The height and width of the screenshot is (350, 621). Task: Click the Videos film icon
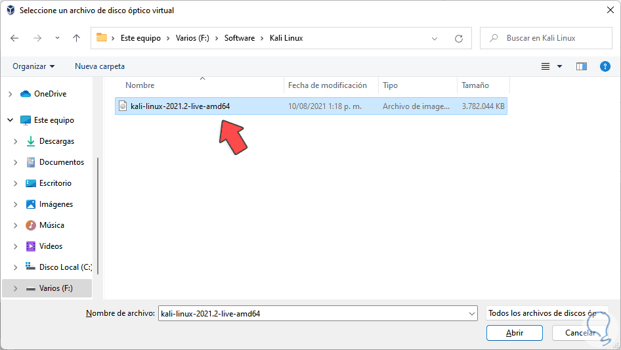pos(30,246)
